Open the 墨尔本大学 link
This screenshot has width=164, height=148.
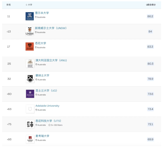42,13
